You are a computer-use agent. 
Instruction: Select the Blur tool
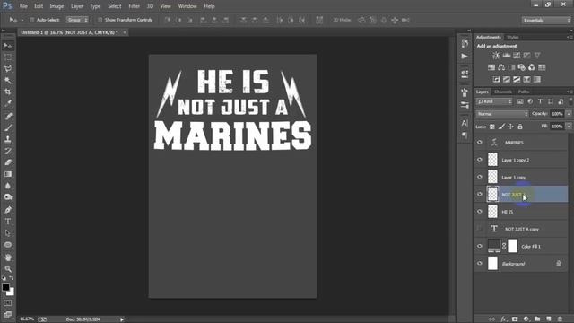point(8,186)
